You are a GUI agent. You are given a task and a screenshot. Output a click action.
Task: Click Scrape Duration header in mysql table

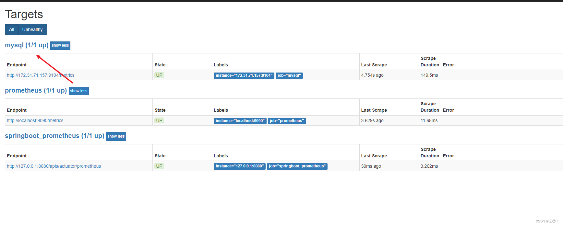point(430,62)
